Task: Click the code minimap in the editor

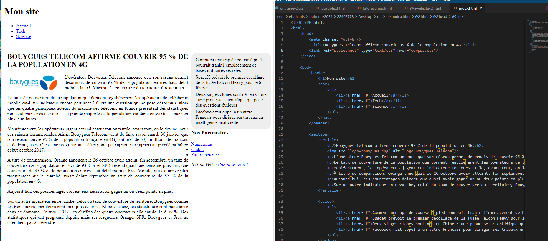Action: tap(537, 37)
